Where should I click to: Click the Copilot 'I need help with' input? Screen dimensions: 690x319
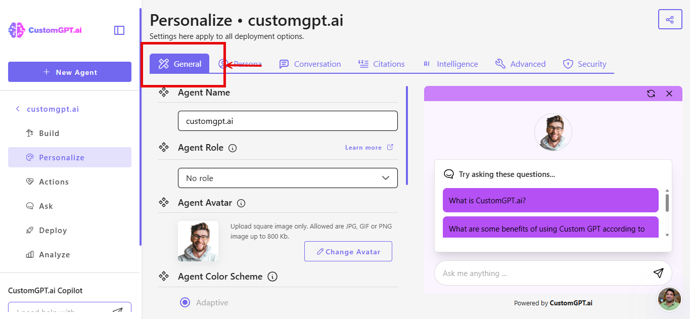pos(70,308)
